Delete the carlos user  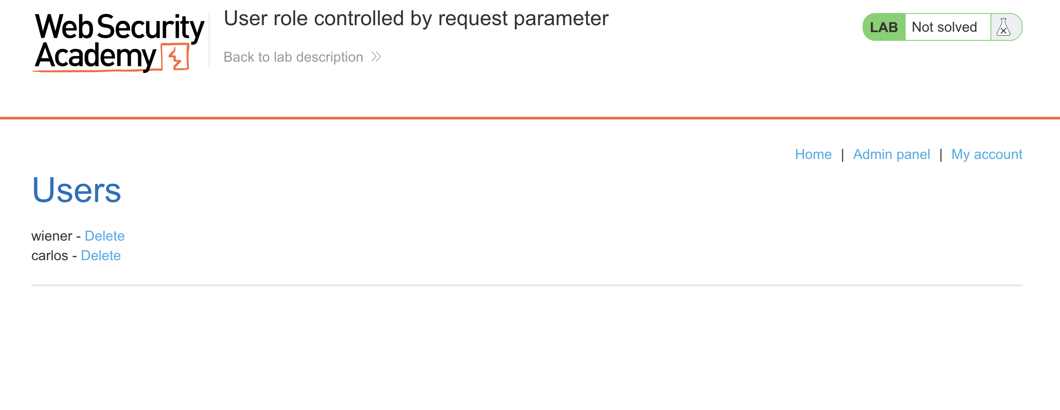101,255
